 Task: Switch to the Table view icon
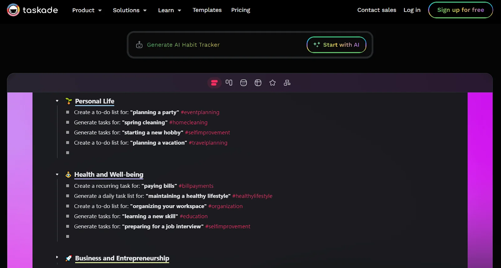[258, 83]
